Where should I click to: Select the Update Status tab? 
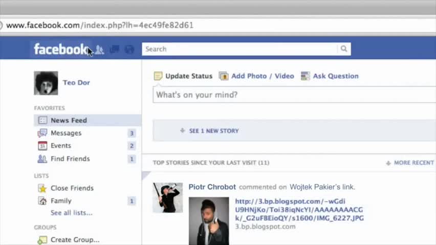(183, 76)
